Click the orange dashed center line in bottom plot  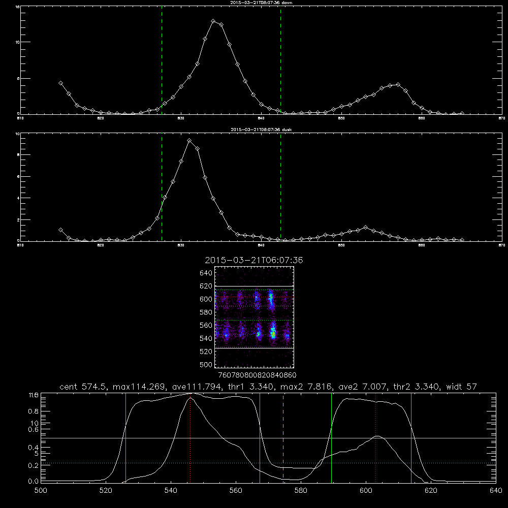283,437
